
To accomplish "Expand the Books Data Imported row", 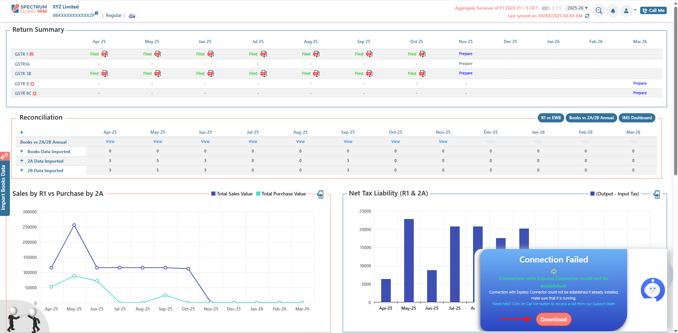I will 22,151.
